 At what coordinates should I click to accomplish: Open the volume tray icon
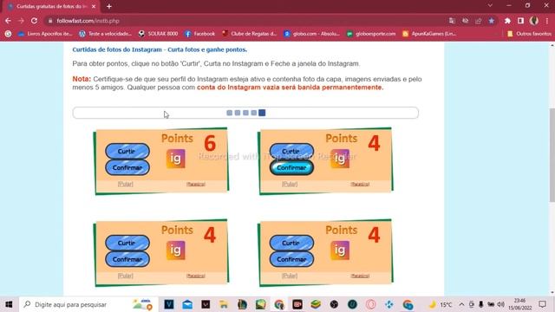pyautogui.click(x=500, y=304)
